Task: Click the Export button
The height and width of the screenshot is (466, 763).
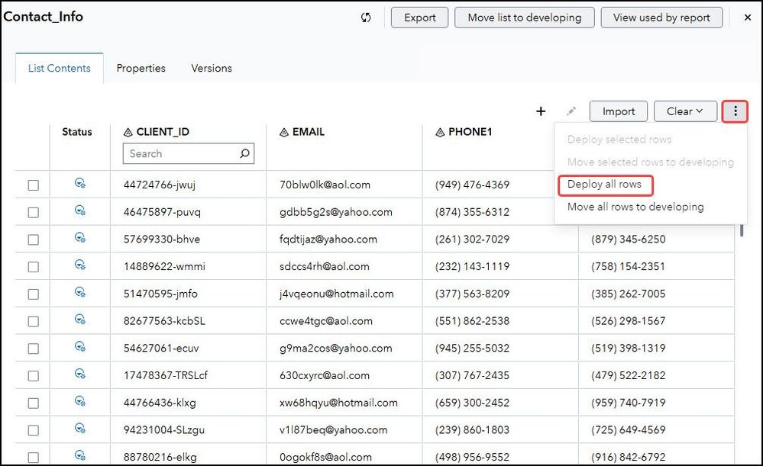Action: click(x=419, y=18)
